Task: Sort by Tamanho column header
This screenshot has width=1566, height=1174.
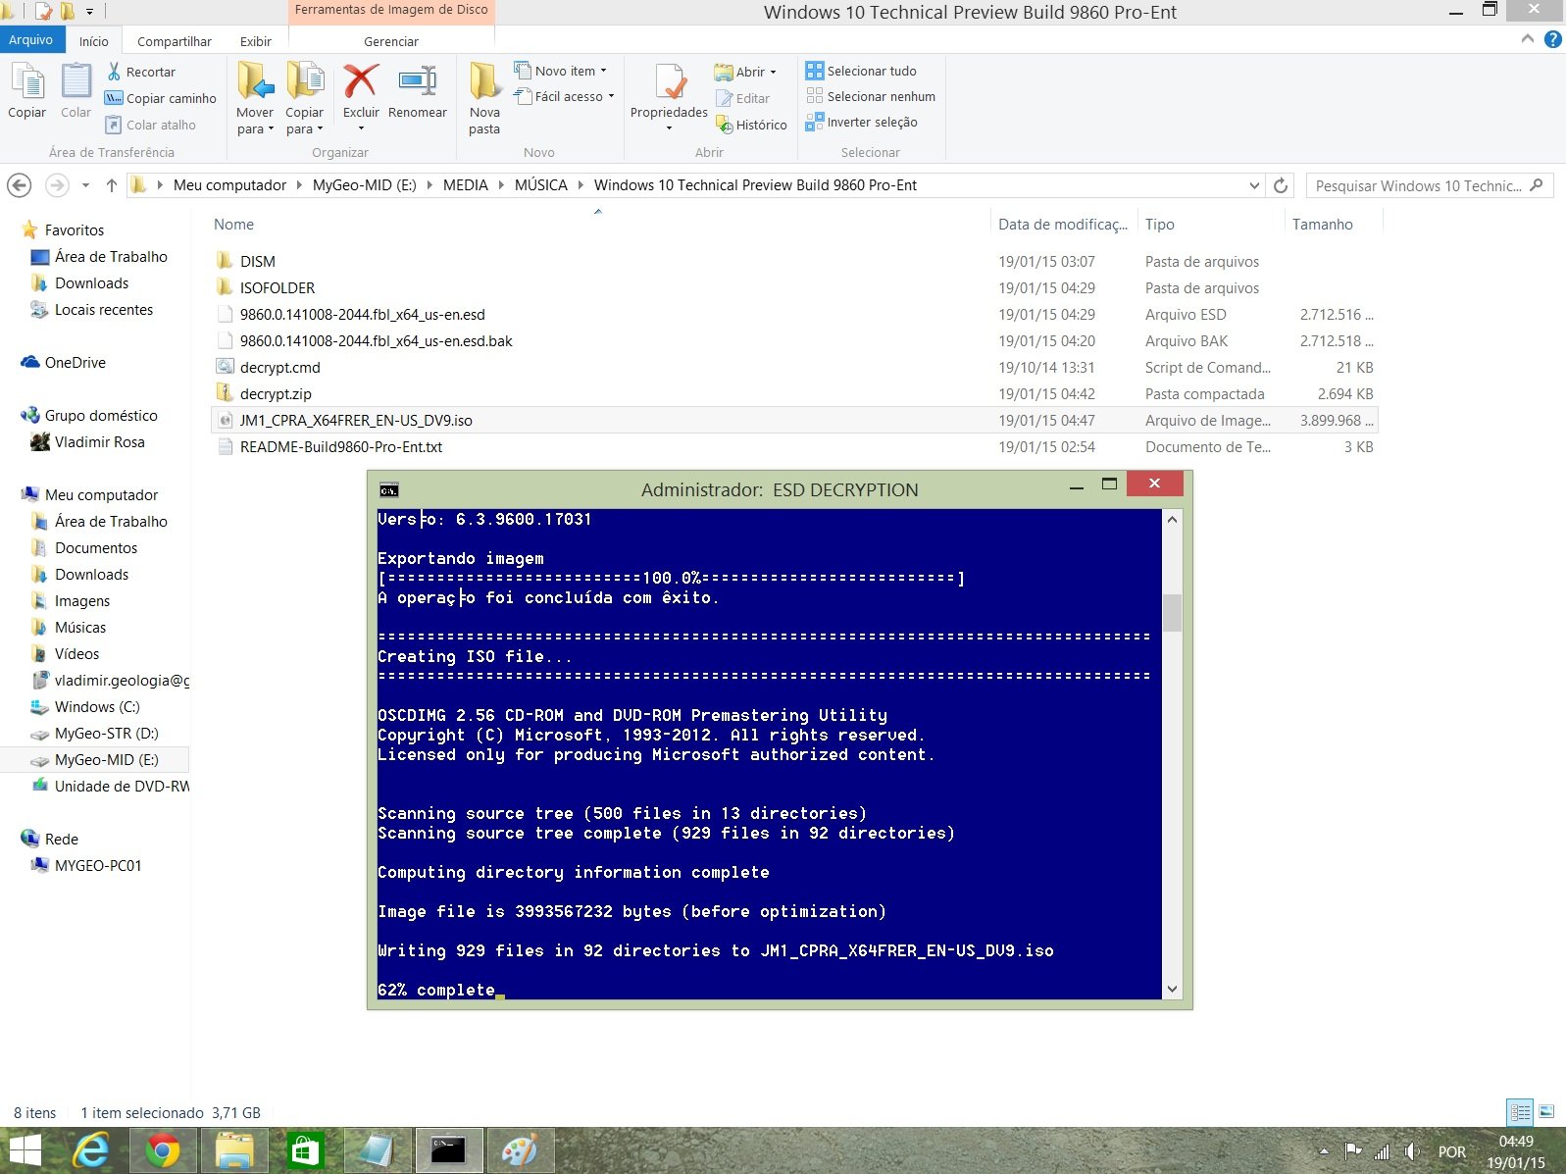Action: 1322,225
